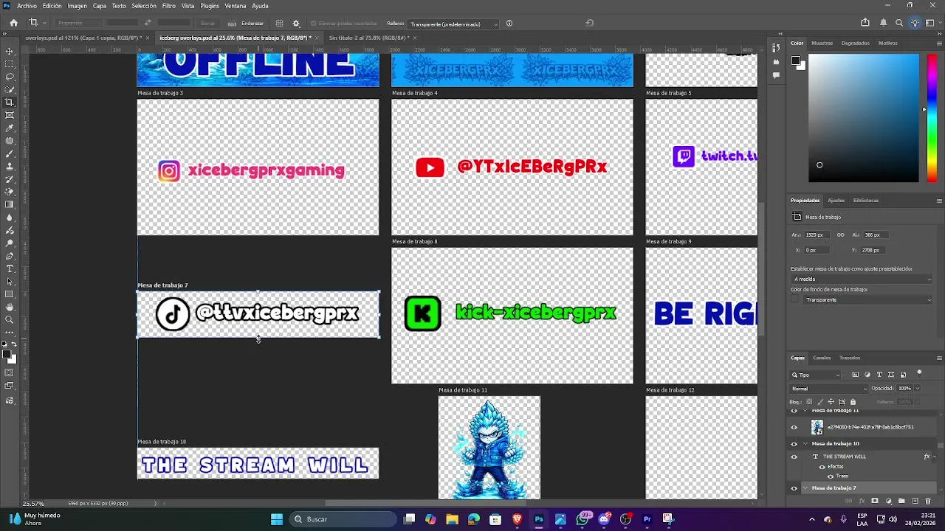Viewport: 945px width, 531px height.
Task: Switch to the Muestras tab
Action: 822,43
